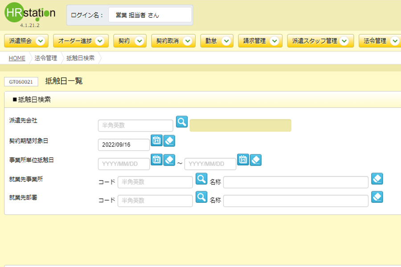Screen dimensions: 401x267
Task: Open the calendar for 事業所単位抵触日 end date
Action: 243,160
